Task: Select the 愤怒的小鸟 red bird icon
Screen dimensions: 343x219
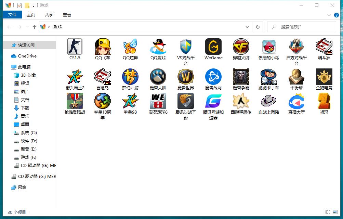Action: click(x=269, y=47)
